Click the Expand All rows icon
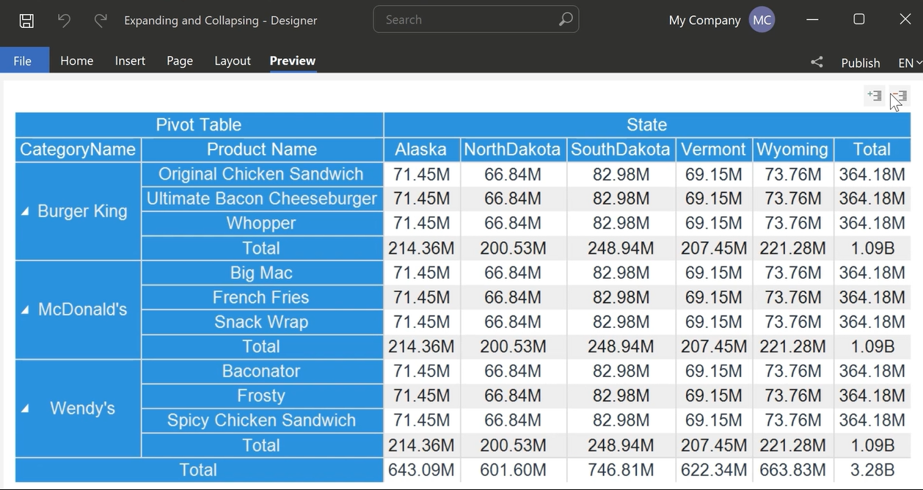This screenshot has width=923, height=490. point(874,95)
